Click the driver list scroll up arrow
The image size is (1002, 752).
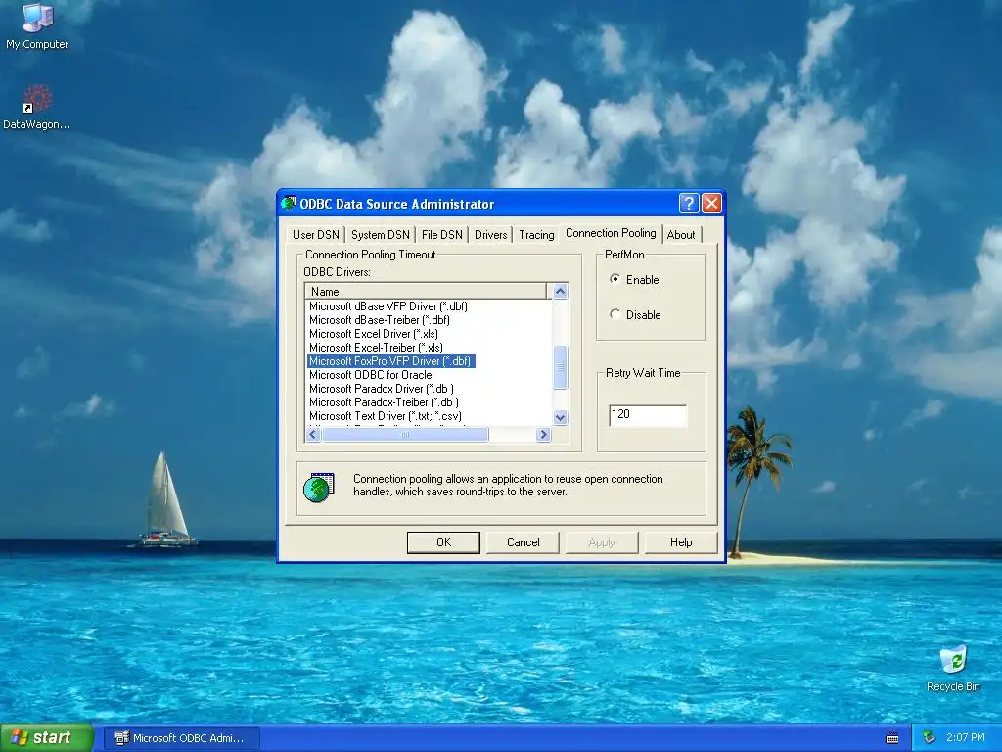point(560,292)
